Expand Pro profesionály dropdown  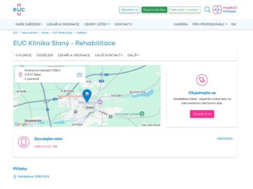(x=210, y=24)
